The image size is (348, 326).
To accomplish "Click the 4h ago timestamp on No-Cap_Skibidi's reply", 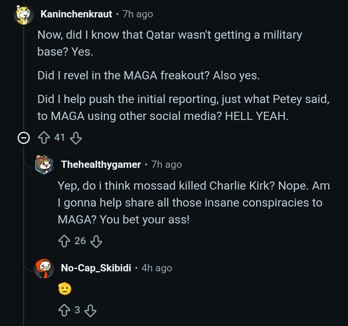I will tap(157, 268).
